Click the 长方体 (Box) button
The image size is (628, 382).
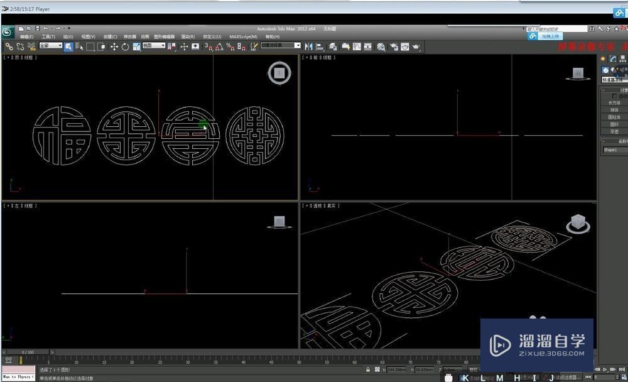click(614, 103)
